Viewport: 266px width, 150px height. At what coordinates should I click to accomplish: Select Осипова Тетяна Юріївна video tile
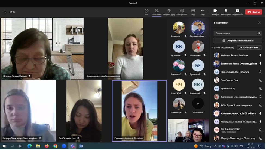pyautogui.click(x=42, y=49)
